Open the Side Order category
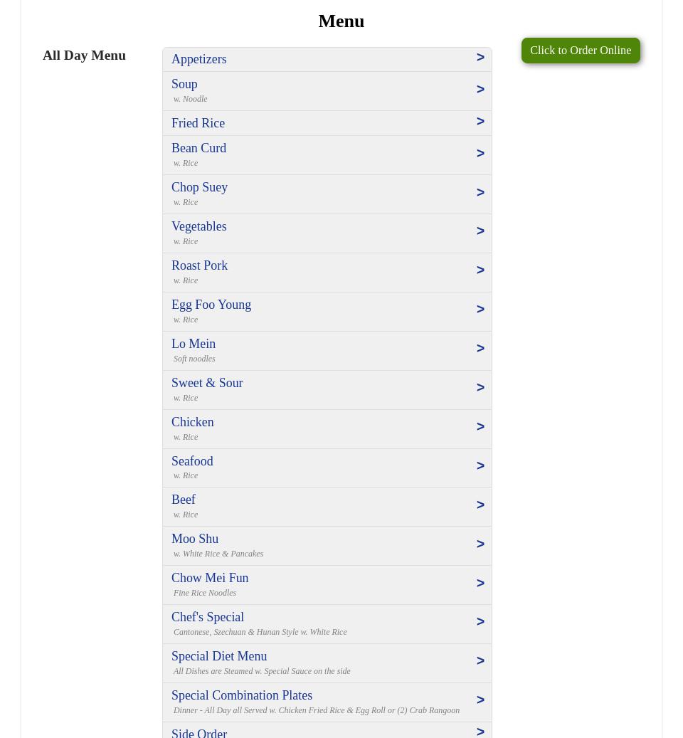The width and height of the screenshot is (683, 738). 199,732
